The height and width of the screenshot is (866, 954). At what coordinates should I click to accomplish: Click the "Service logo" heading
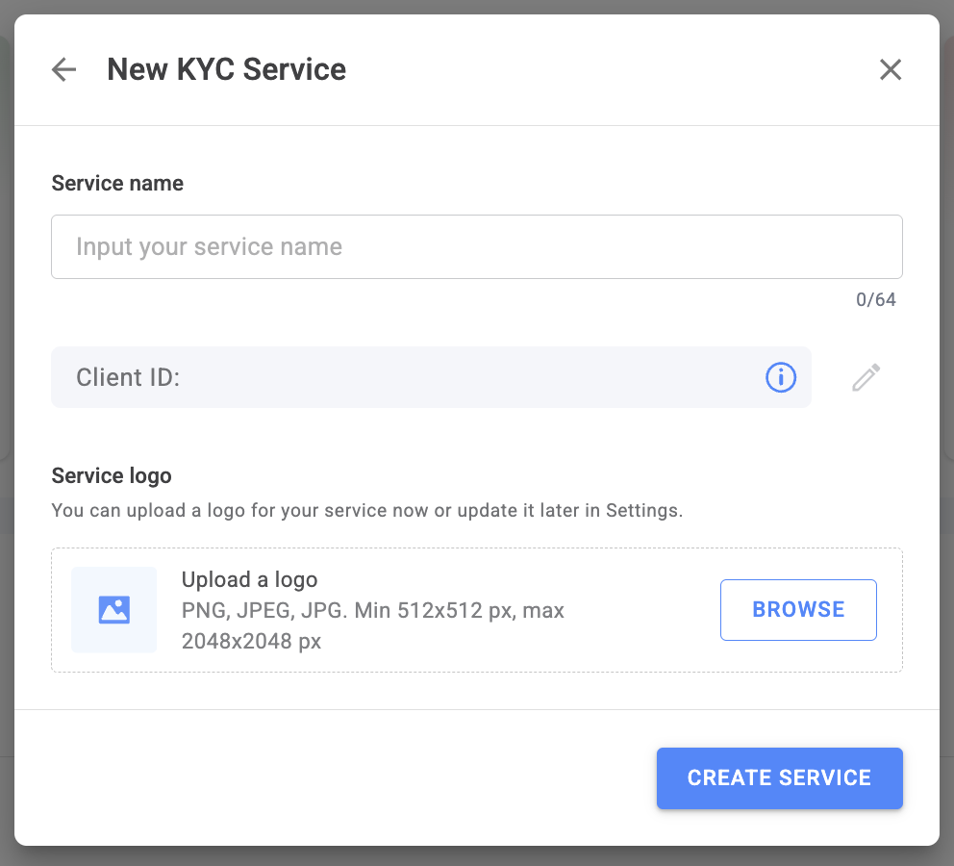coord(112,475)
